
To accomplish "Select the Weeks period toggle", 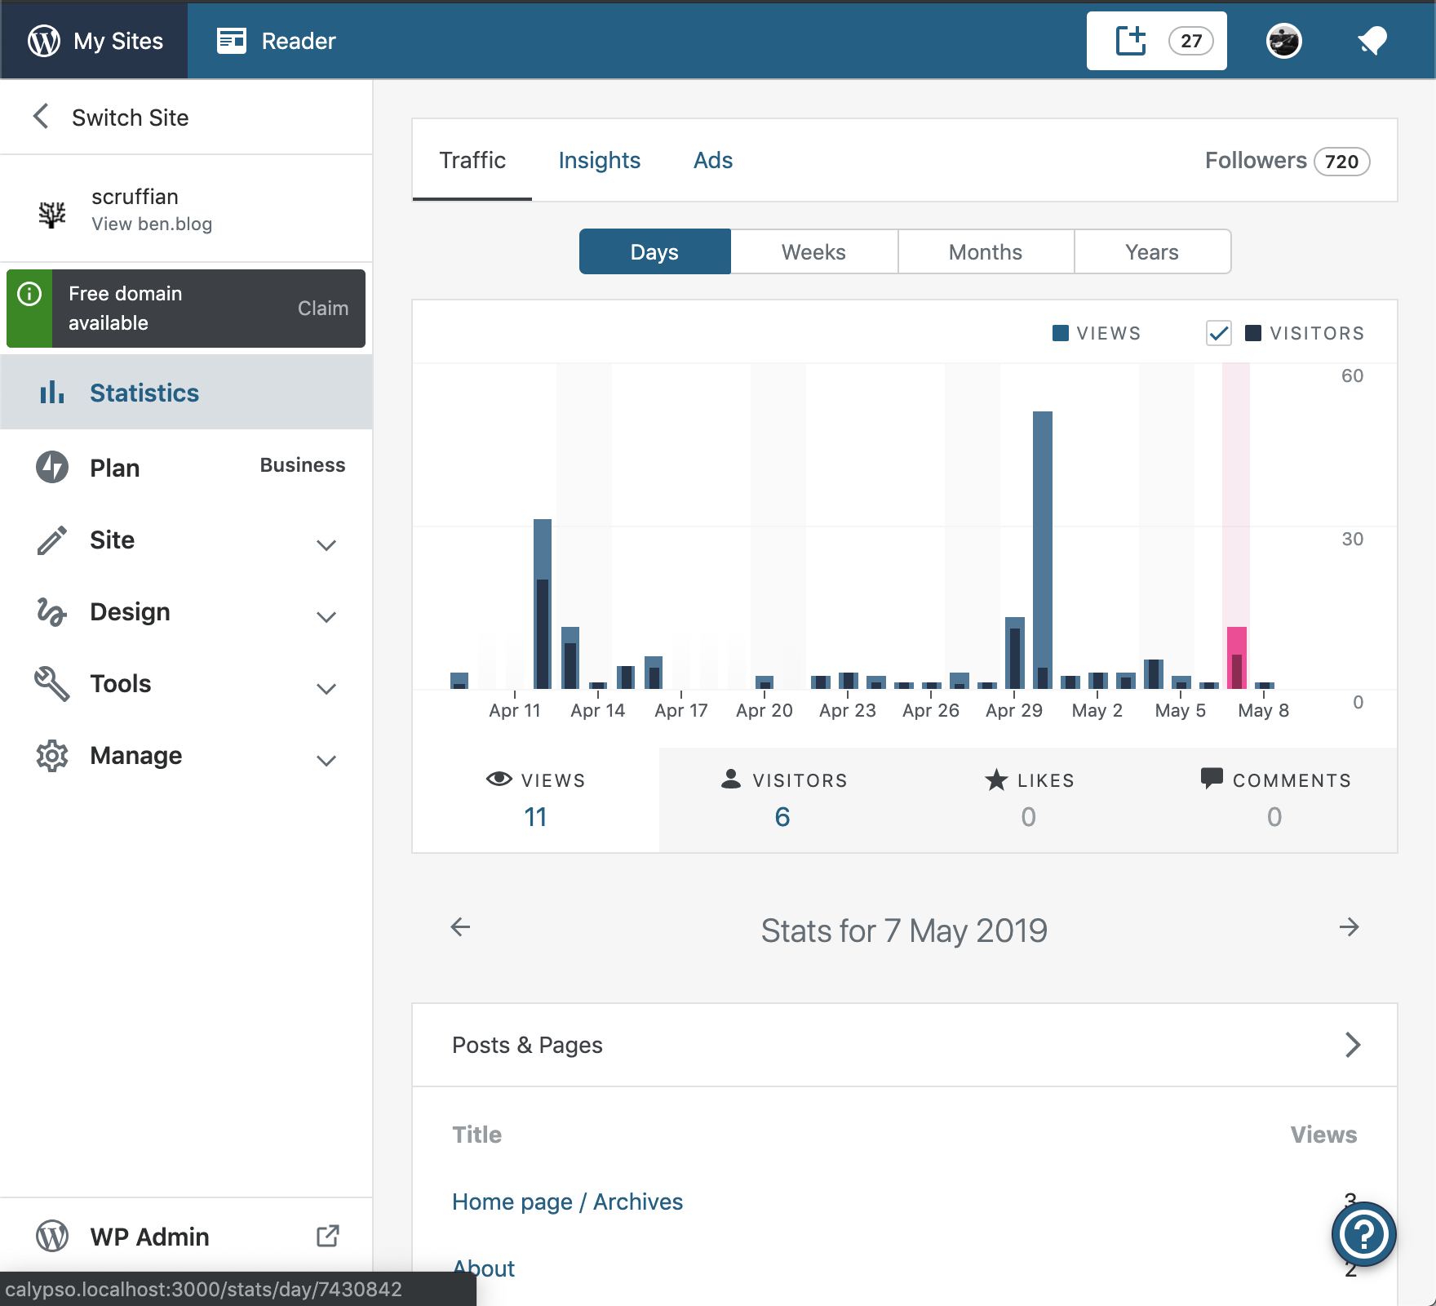I will click(814, 251).
